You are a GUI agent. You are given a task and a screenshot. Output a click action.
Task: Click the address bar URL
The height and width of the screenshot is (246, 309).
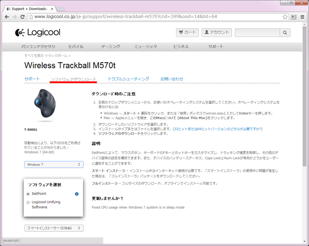coord(125,16)
